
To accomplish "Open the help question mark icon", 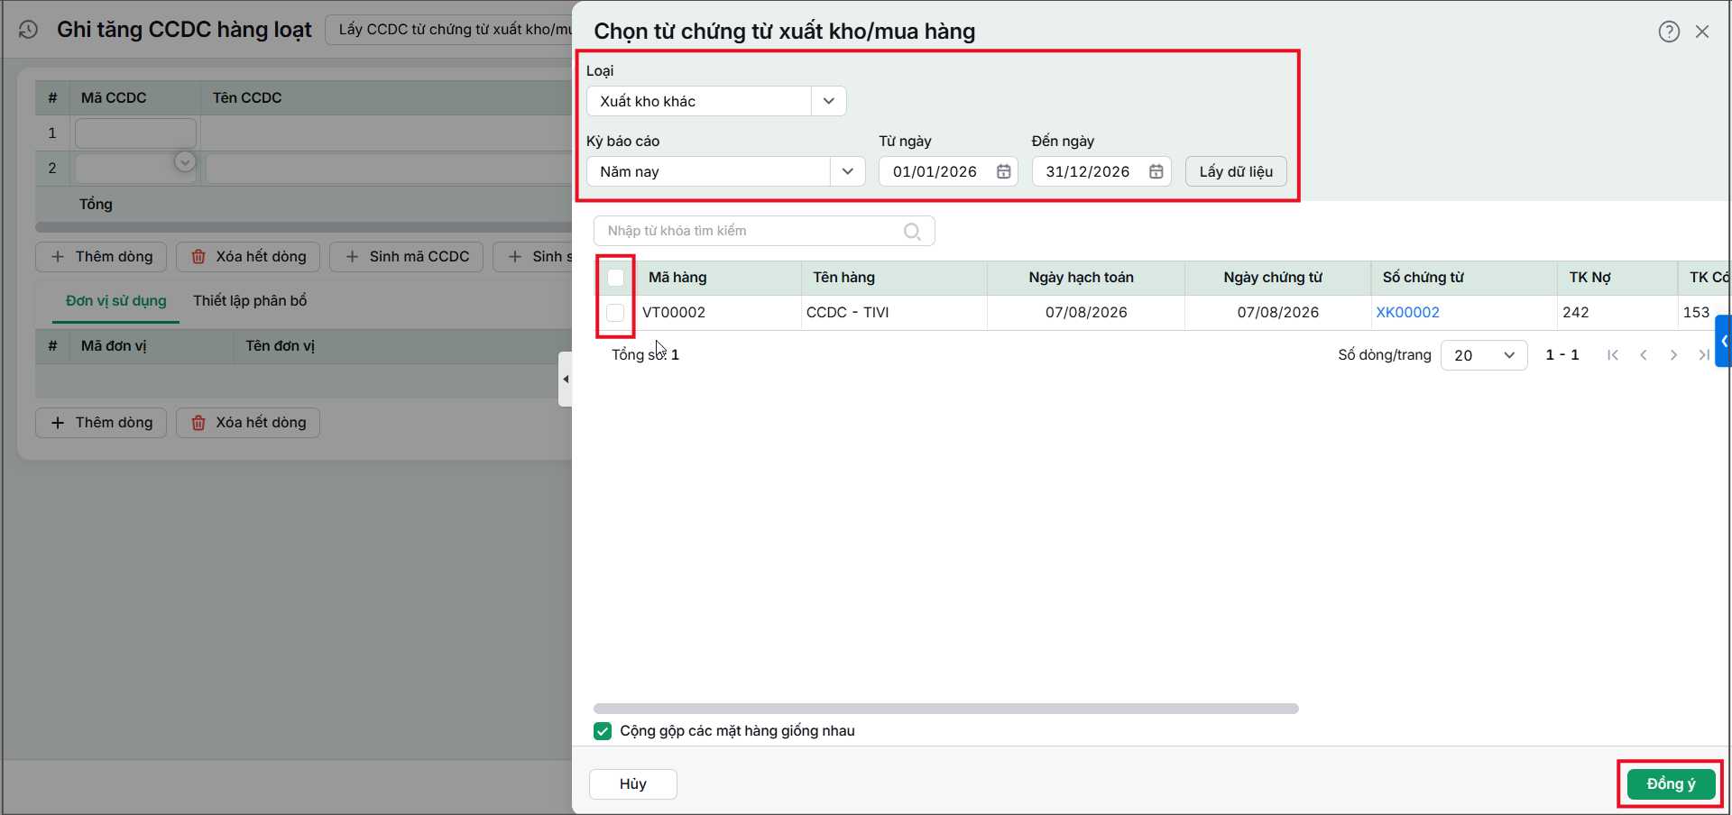I will [1669, 32].
